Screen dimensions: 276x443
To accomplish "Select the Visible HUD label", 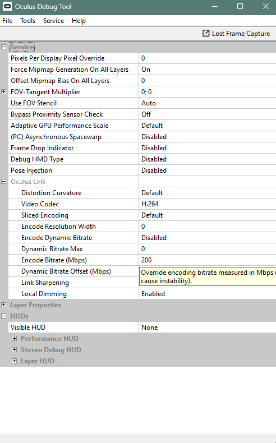I will [x=28, y=327].
